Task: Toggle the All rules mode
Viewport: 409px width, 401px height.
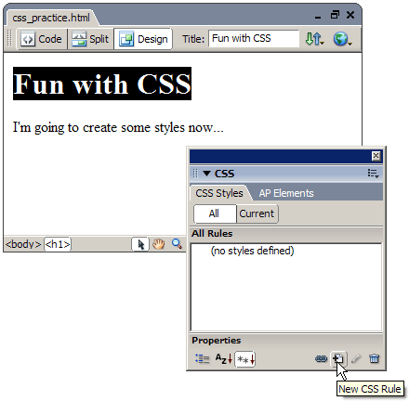Action: pyautogui.click(x=215, y=213)
